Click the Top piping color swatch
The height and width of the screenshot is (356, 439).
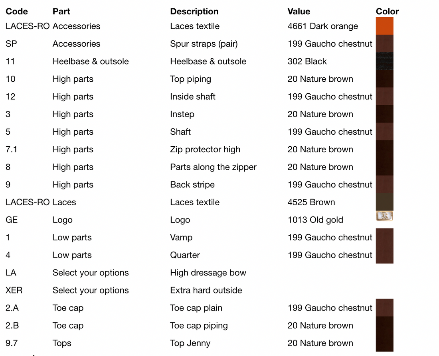(384, 79)
